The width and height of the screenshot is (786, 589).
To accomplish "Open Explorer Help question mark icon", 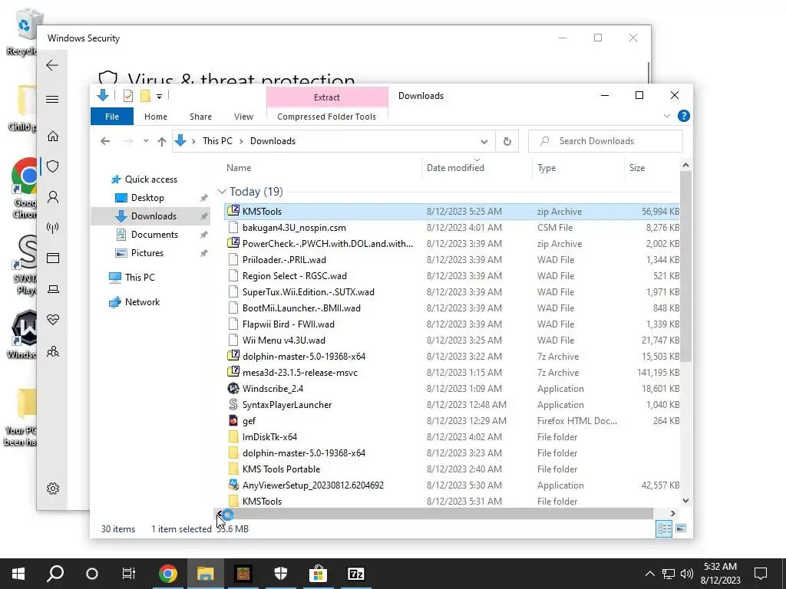I will pyautogui.click(x=683, y=117).
